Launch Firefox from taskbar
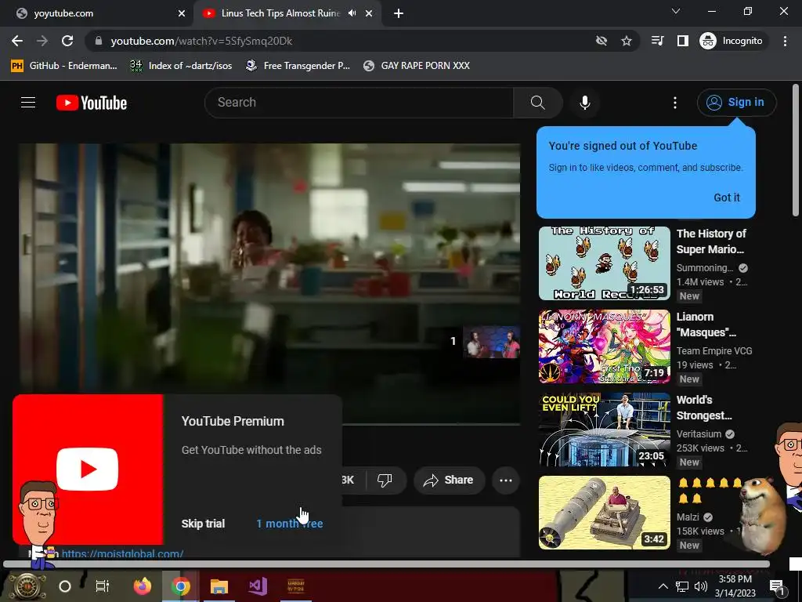Image resolution: width=802 pixels, height=602 pixels. coord(143,586)
